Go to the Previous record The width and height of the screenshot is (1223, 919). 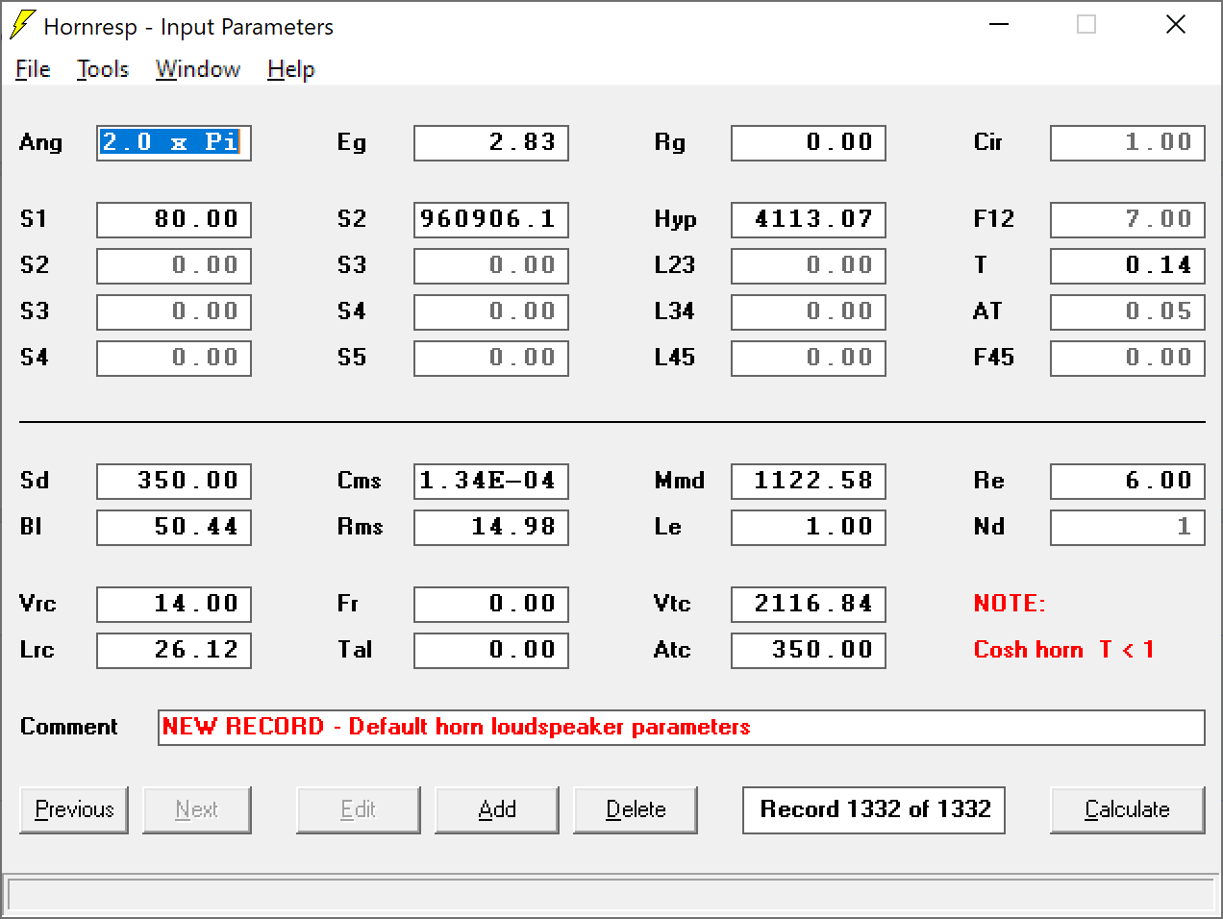(x=74, y=810)
